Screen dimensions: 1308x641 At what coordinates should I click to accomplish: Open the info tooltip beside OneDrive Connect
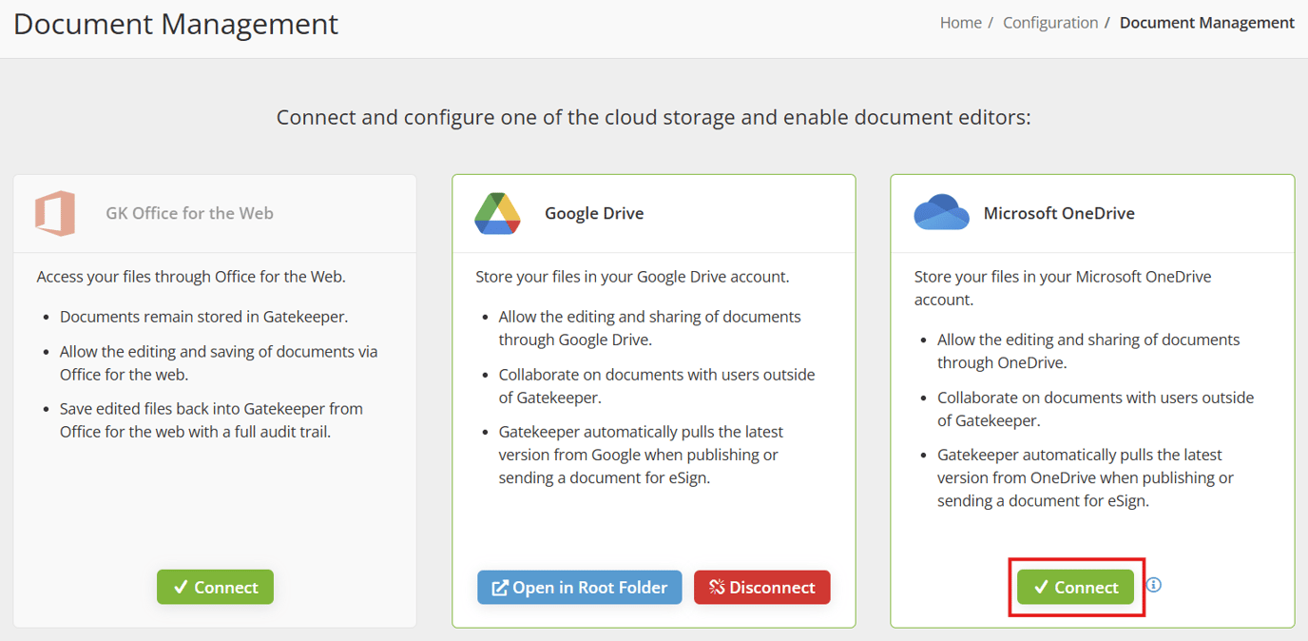click(1155, 585)
